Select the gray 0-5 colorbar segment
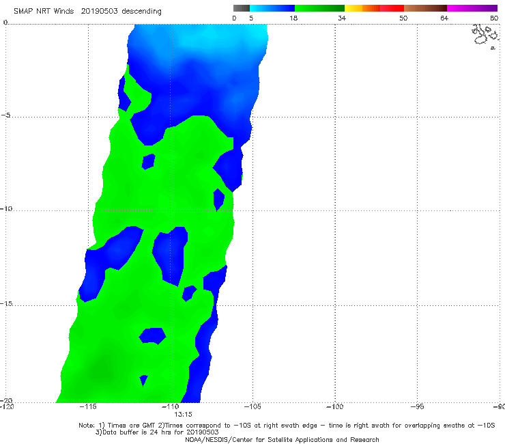This screenshot has height=444, width=505. pos(242,8)
